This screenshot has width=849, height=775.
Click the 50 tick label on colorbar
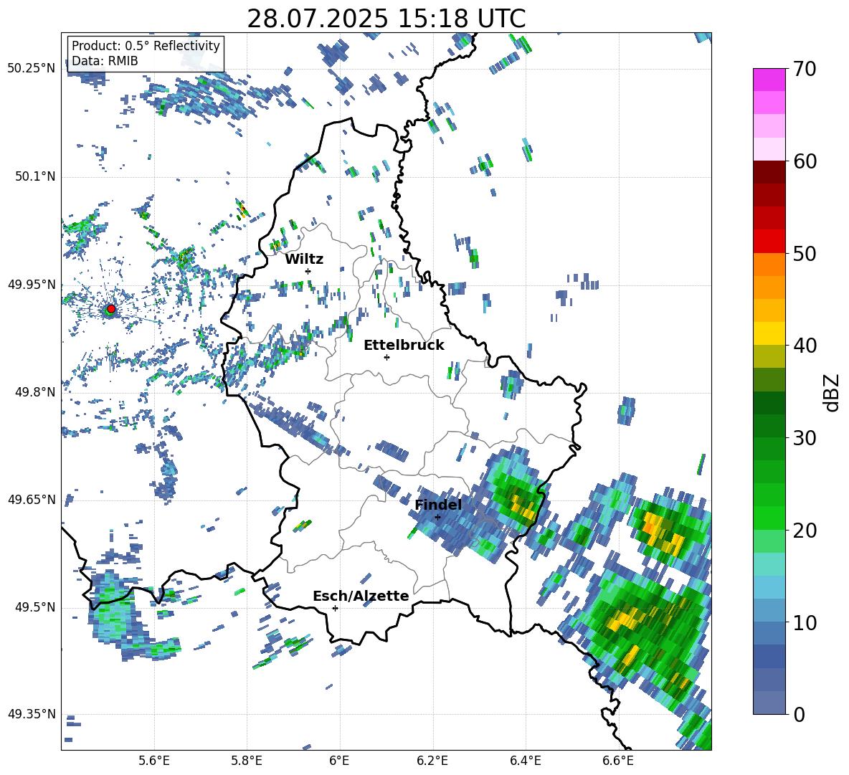pos(805,254)
